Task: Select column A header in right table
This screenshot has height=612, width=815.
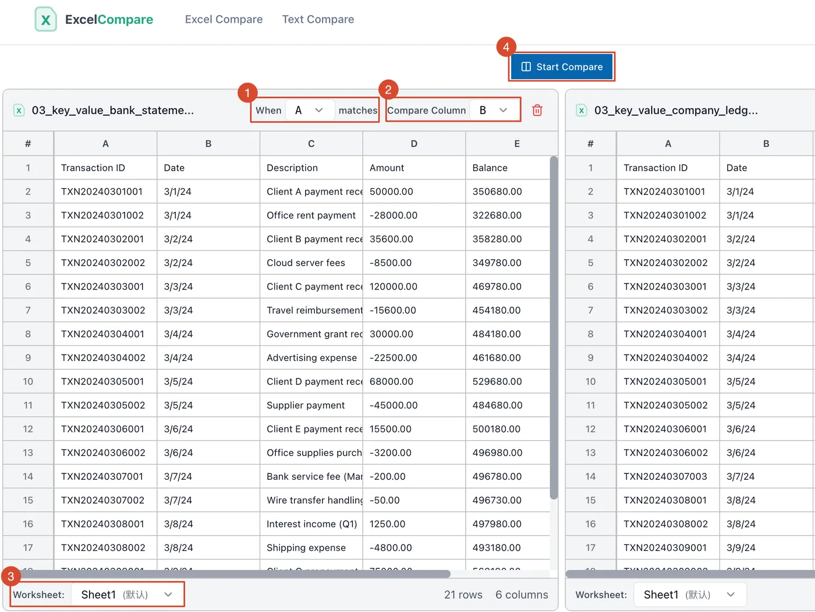Action: [x=668, y=143]
